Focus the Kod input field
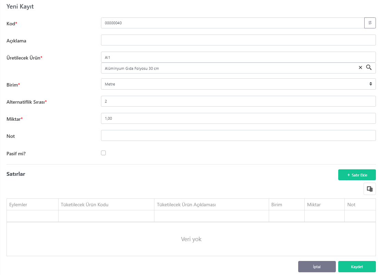 pos(233,23)
